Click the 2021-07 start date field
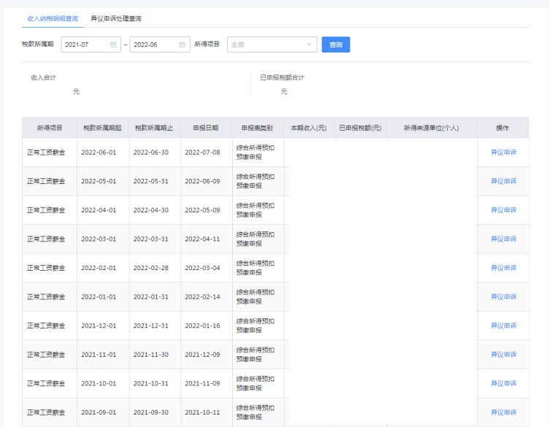552x427 pixels. (82, 45)
